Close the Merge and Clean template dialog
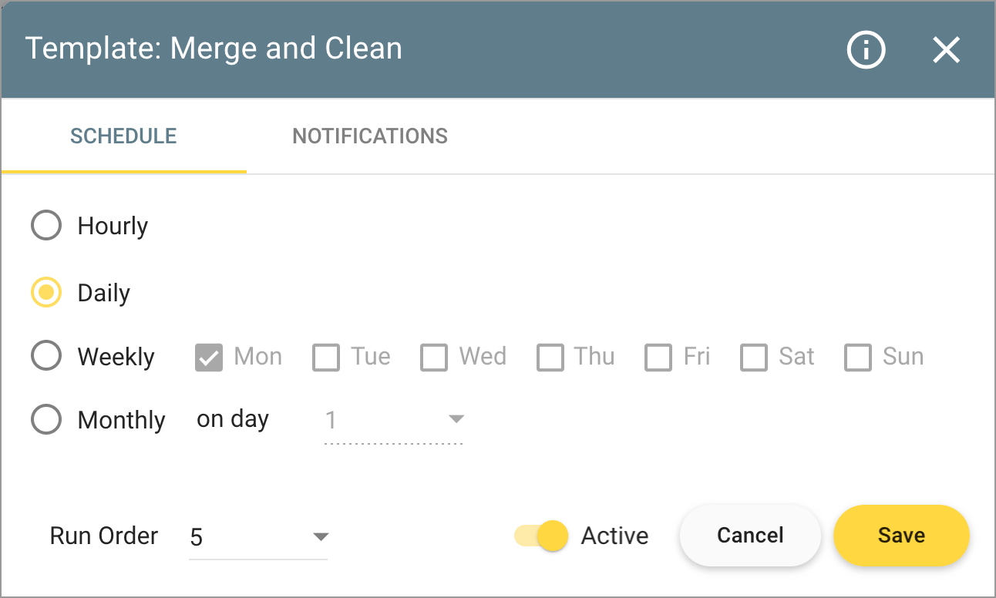996x598 pixels. 946,50
